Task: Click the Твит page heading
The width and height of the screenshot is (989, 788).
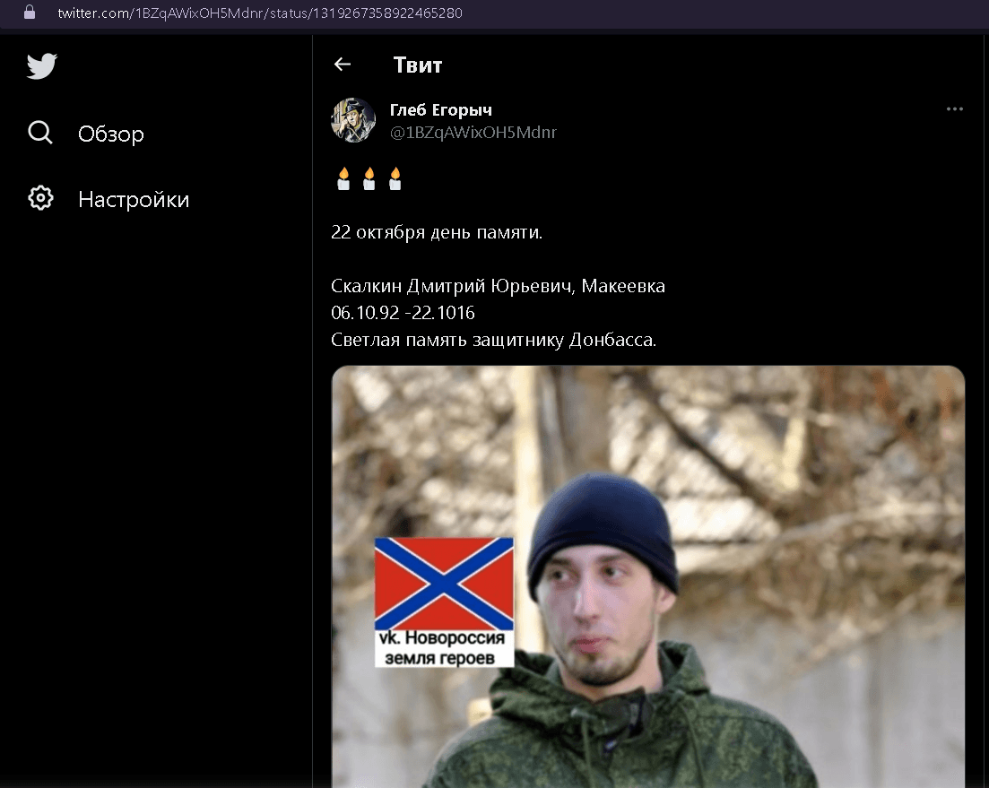Action: point(418,65)
